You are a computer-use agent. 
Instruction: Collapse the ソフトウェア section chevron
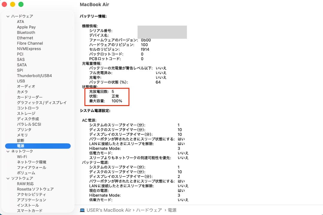[8, 178]
